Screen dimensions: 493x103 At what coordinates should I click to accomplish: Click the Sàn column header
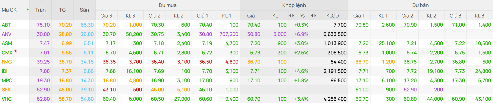click(84, 10)
